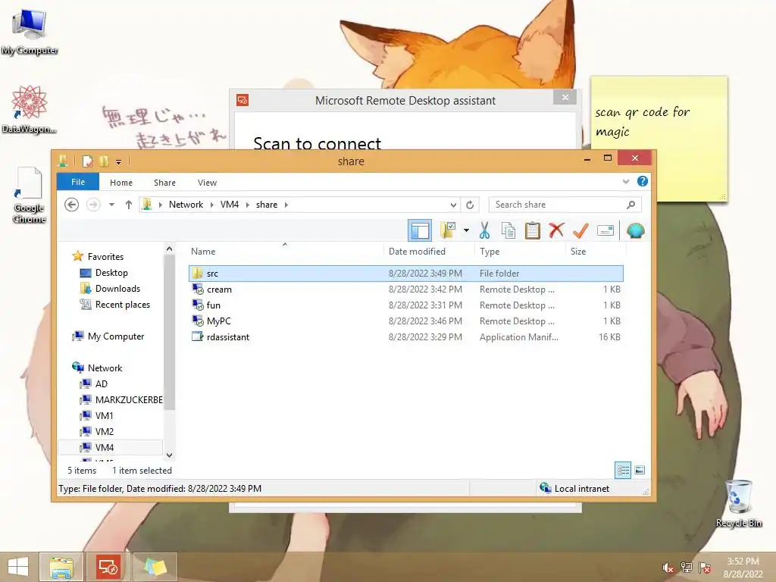
Task: Select VM2 in the network tree
Action: click(x=97, y=431)
